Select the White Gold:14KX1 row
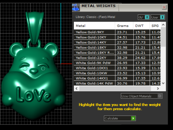 click(x=117, y=78)
